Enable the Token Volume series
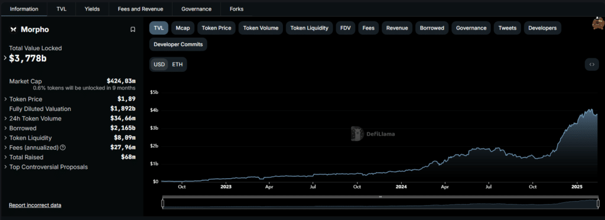Viewport: 605px width, 220px height. pos(261,28)
